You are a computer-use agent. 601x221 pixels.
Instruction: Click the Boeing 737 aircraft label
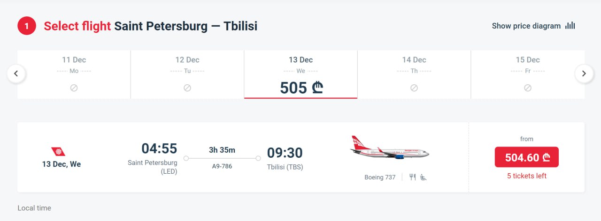pos(380,177)
